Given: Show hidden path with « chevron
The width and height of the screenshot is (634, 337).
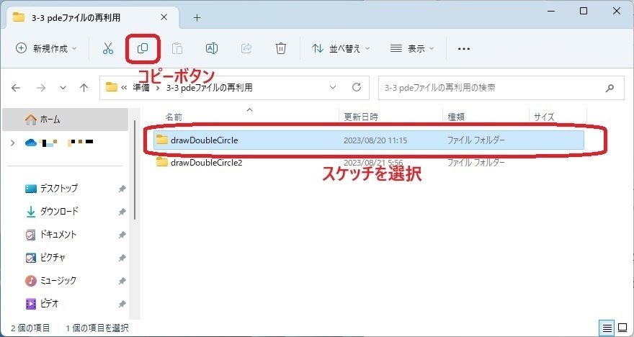Looking at the screenshot, I should coord(124,88).
